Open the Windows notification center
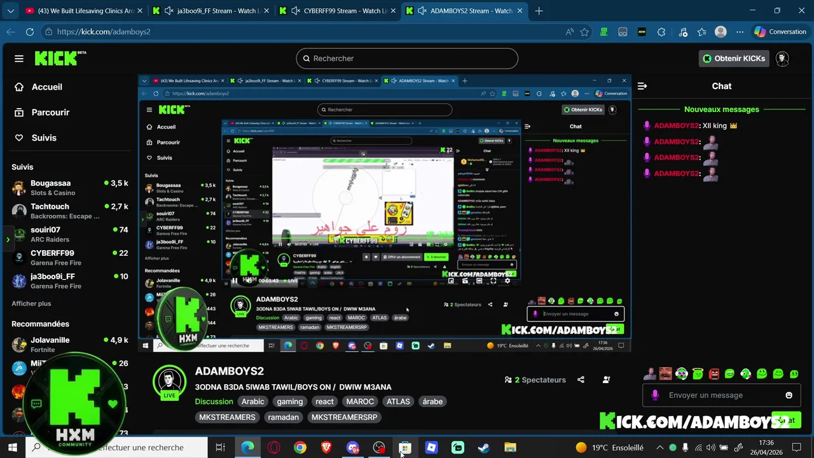 pos(796,448)
